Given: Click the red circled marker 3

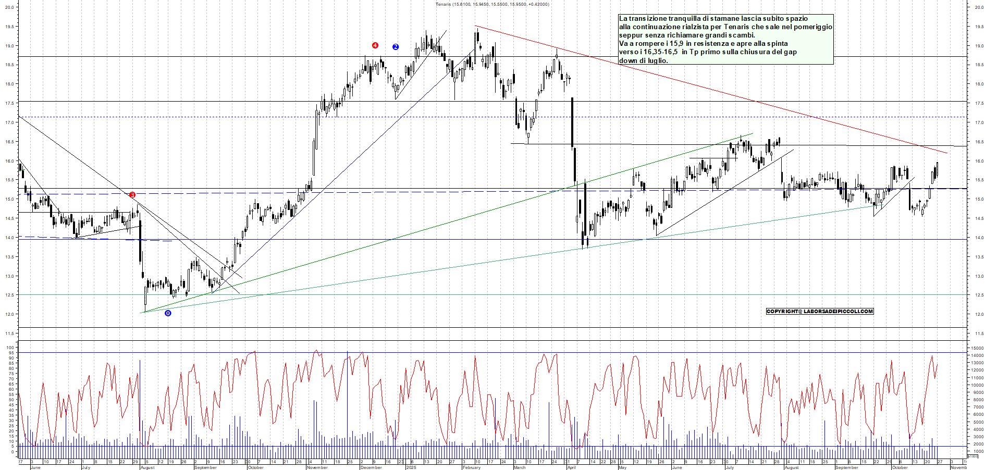Looking at the screenshot, I should [132, 194].
